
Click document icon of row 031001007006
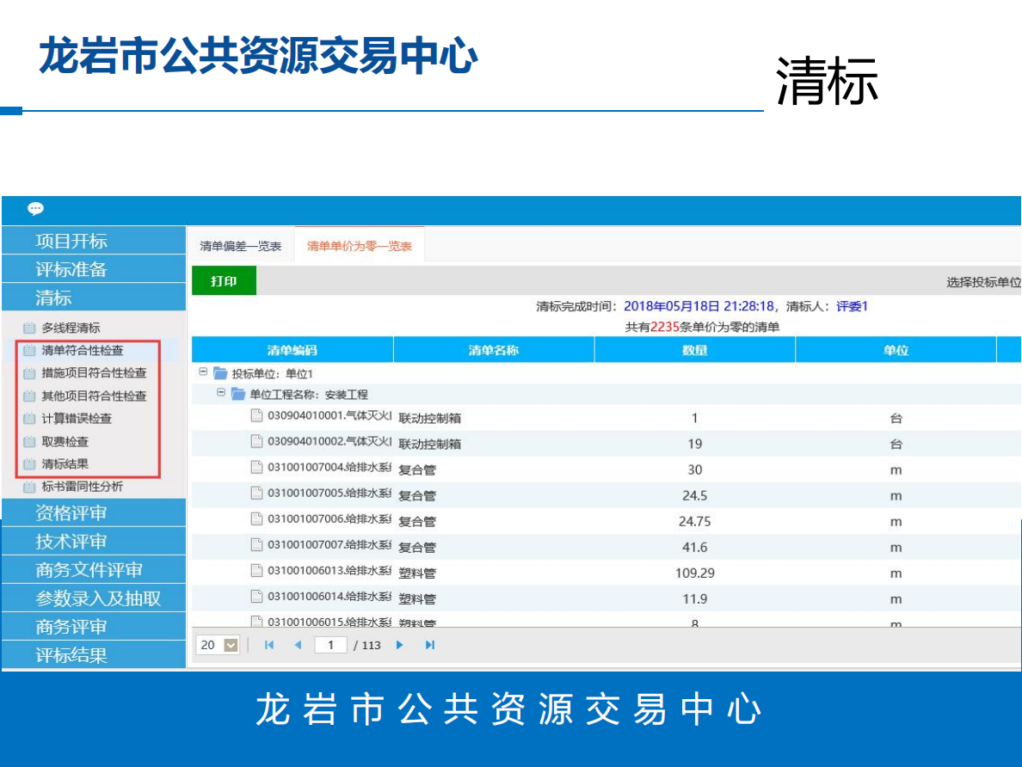point(257,518)
